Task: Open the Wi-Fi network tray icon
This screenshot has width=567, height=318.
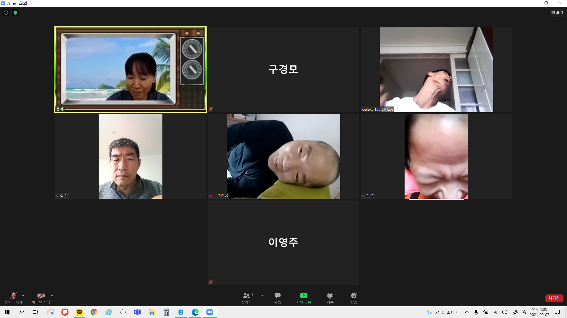Action: tap(496, 312)
